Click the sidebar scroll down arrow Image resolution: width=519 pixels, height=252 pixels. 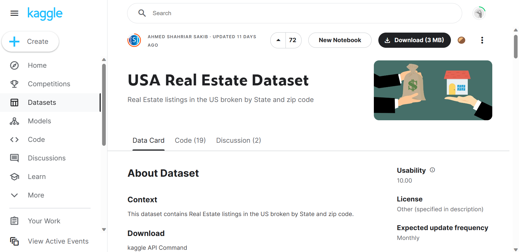coord(104,230)
